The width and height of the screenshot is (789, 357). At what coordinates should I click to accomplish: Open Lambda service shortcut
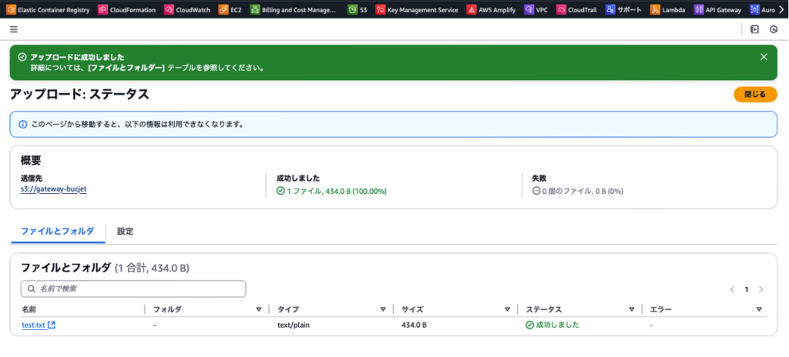tap(668, 9)
